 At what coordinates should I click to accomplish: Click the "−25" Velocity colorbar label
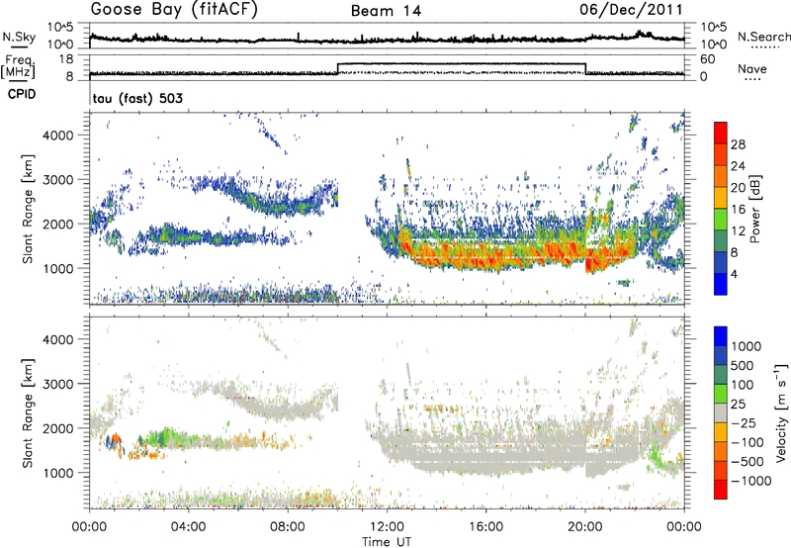744,422
